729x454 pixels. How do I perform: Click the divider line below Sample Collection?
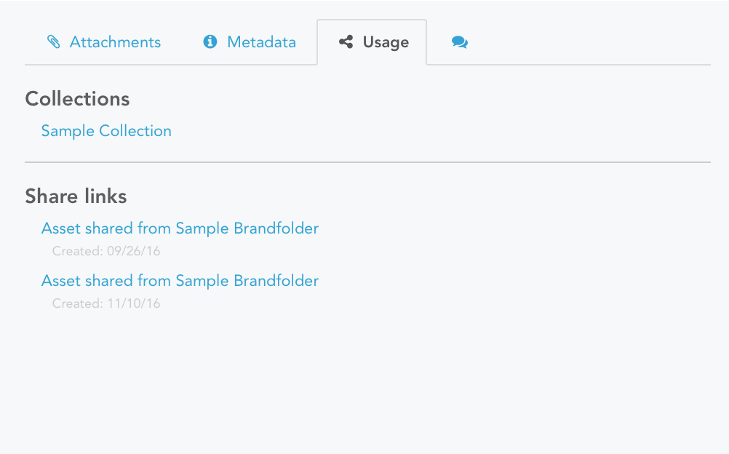367,162
